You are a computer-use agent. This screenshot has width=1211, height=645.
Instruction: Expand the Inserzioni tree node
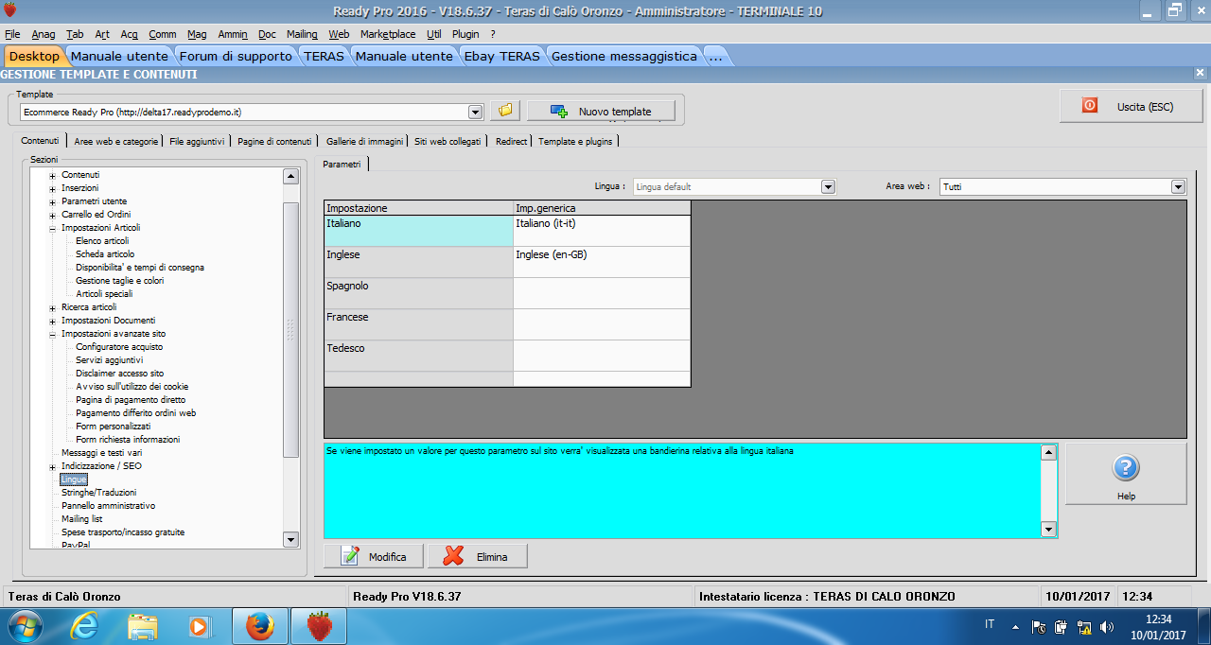coord(53,188)
